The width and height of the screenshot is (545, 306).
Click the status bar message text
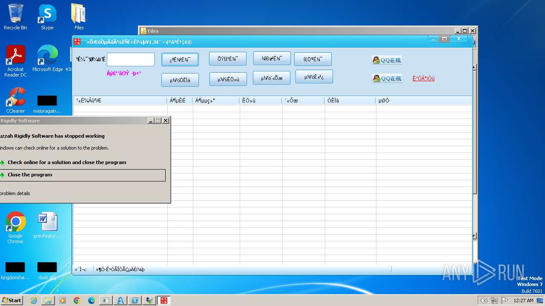(120, 269)
